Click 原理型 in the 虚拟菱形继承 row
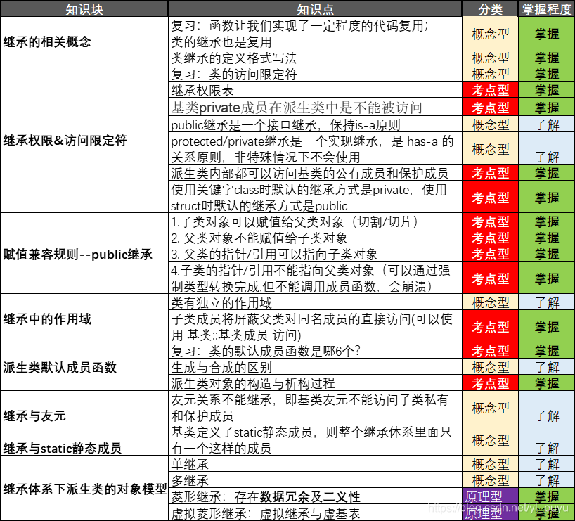 (x=490, y=512)
